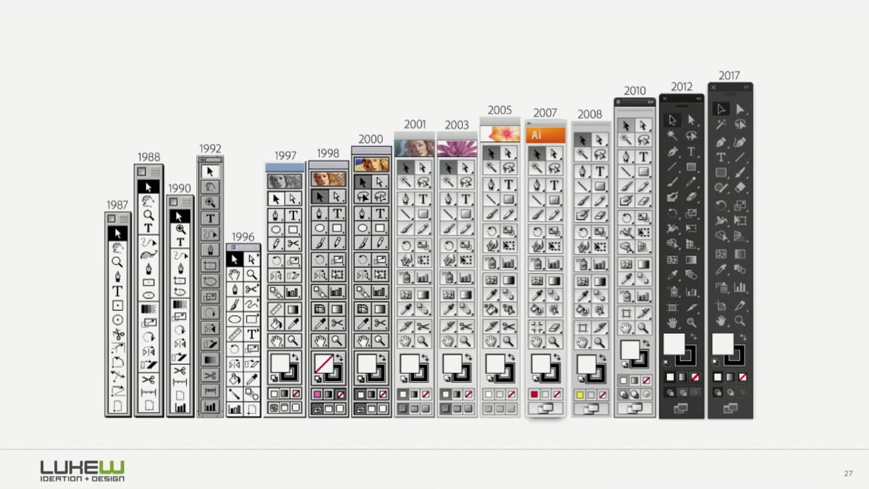869x489 pixels.
Task: Collapse the 2012 toolbar using the double arrows
Action: (x=698, y=98)
